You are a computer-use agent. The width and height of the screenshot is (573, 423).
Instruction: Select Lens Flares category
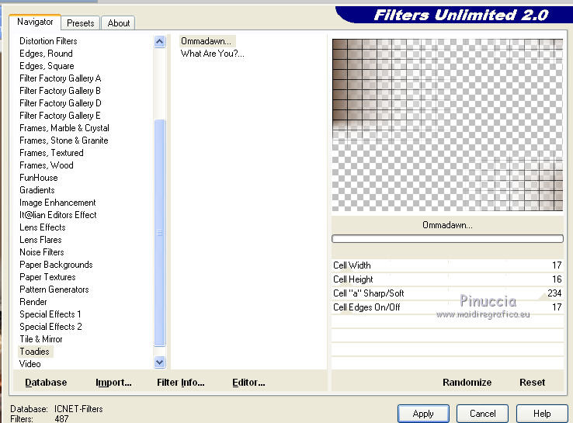(x=40, y=240)
